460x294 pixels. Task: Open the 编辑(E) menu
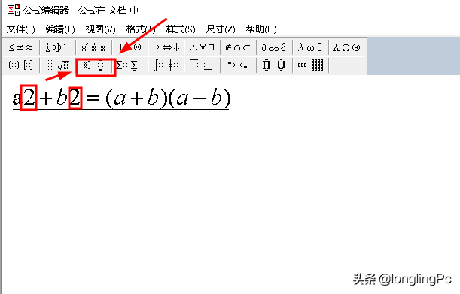coord(60,29)
